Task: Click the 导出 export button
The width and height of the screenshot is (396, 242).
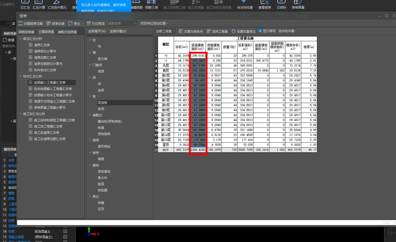Action: (x=74, y=23)
